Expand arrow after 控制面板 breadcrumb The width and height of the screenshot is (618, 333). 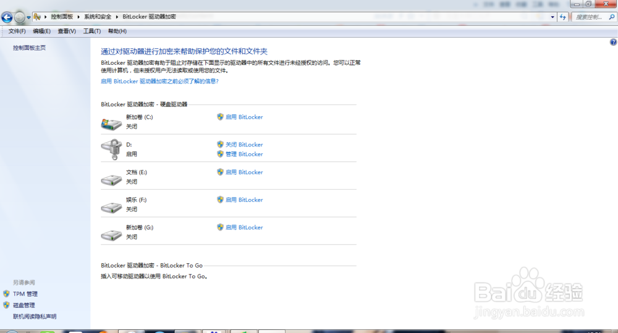(x=78, y=17)
